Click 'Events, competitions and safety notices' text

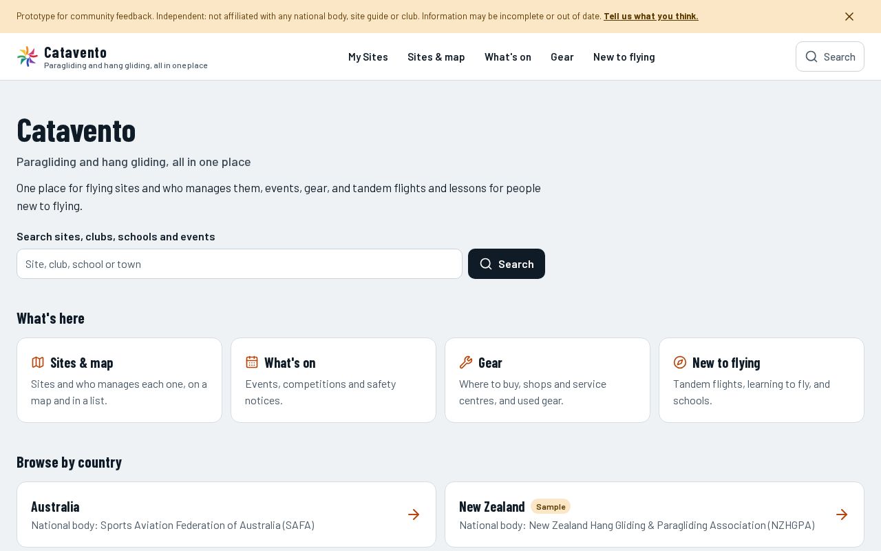[321, 392]
